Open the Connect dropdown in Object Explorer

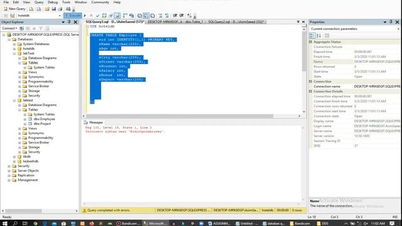(x=10, y=28)
